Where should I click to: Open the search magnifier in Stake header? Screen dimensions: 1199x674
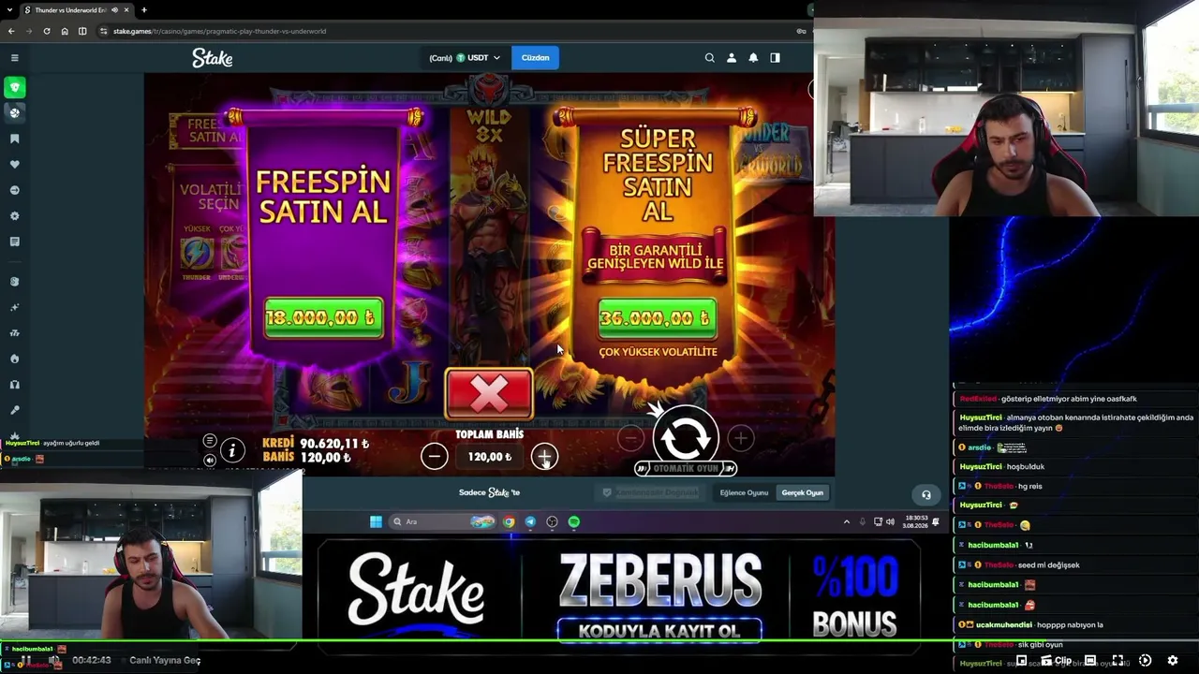click(x=709, y=58)
